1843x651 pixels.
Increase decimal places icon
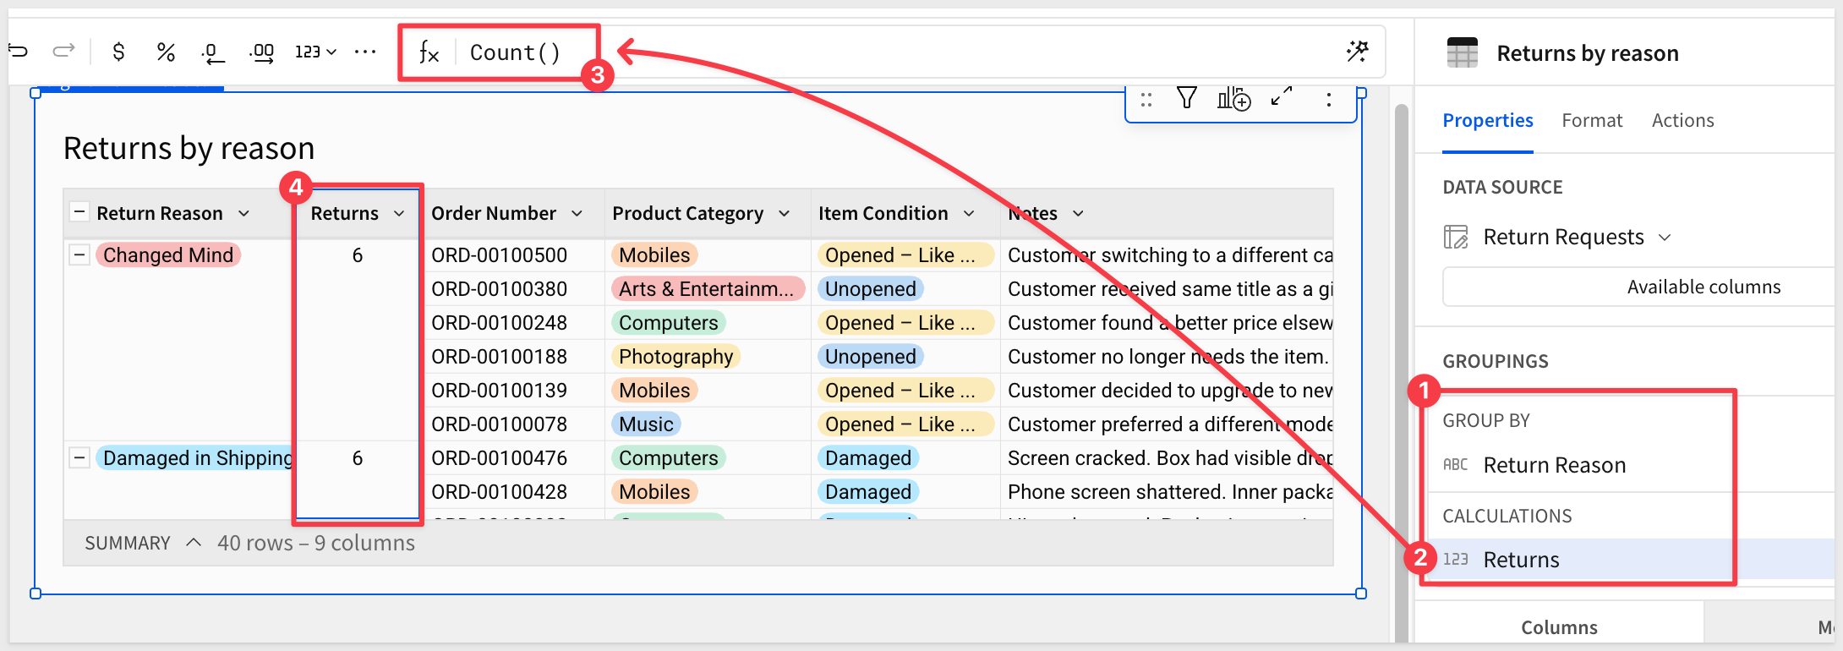[262, 53]
